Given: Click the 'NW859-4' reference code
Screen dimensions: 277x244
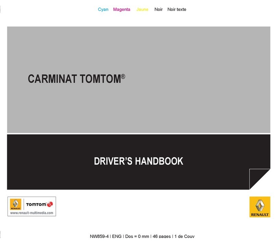Looking at the screenshot, I should pos(99,236).
